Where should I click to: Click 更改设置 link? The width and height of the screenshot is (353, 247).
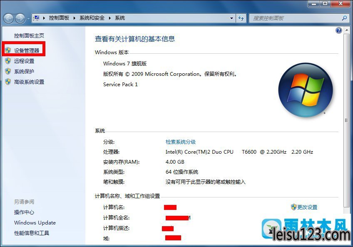tap(307, 207)
